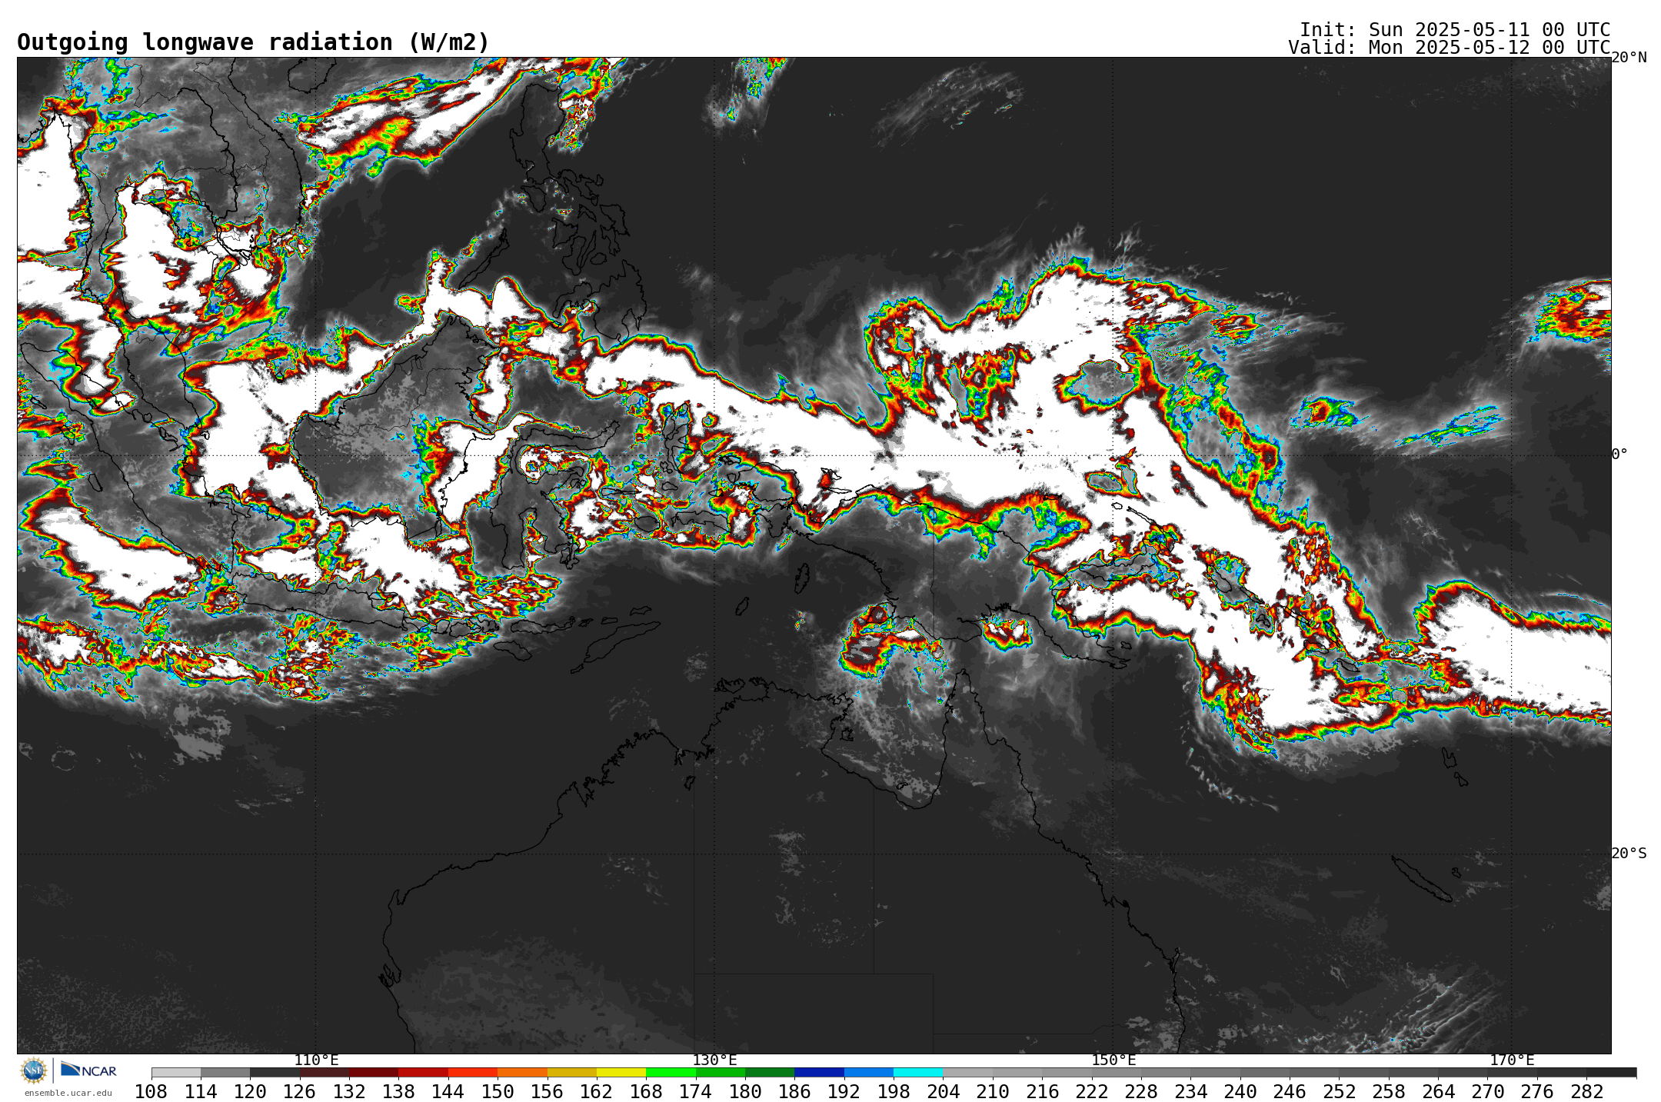Image resolution: width=1661 pixels, height=1102 pixels.
Task: Select the blue swatch between 192 and 198
Action: pyautogui.click(x=869, y=1072)
